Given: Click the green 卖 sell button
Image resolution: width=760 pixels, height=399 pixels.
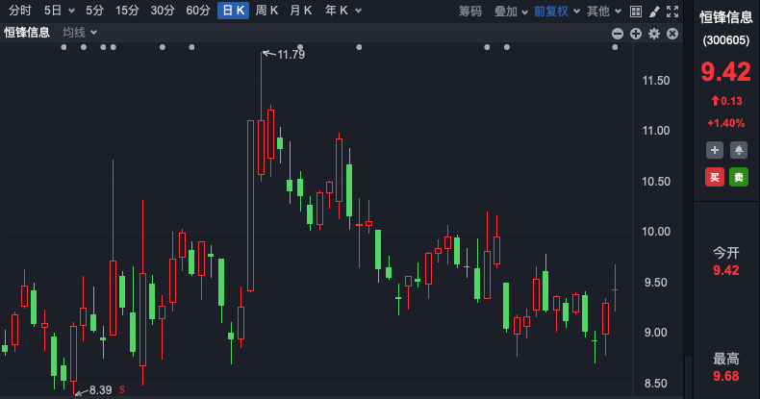Looking at the screenshot, I should pos(739,177).
